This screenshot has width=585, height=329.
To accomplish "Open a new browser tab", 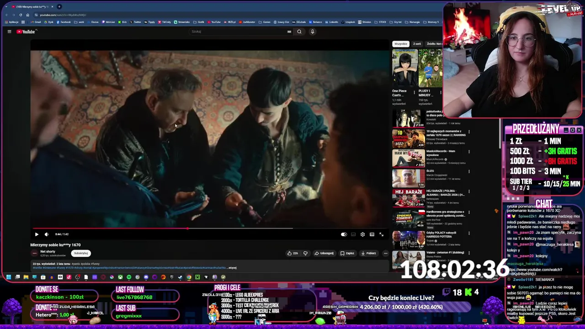I will click(x=59, y=6).
